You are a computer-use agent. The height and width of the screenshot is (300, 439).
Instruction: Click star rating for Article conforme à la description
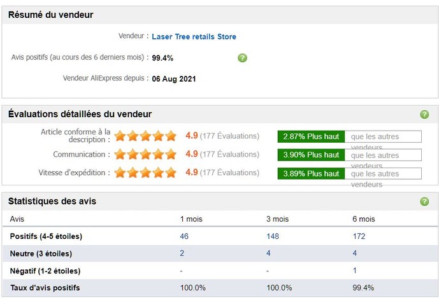click(x=145, y=136)
